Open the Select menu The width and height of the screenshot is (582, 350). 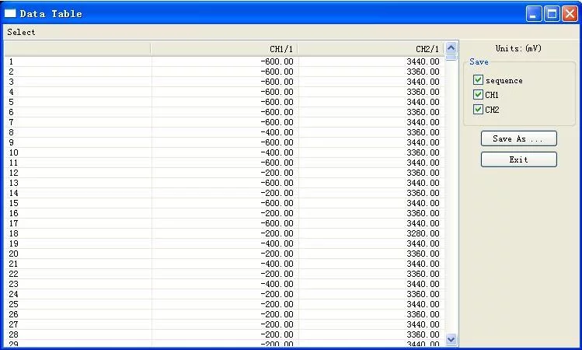pyautogui.click(x=21, y=33)
